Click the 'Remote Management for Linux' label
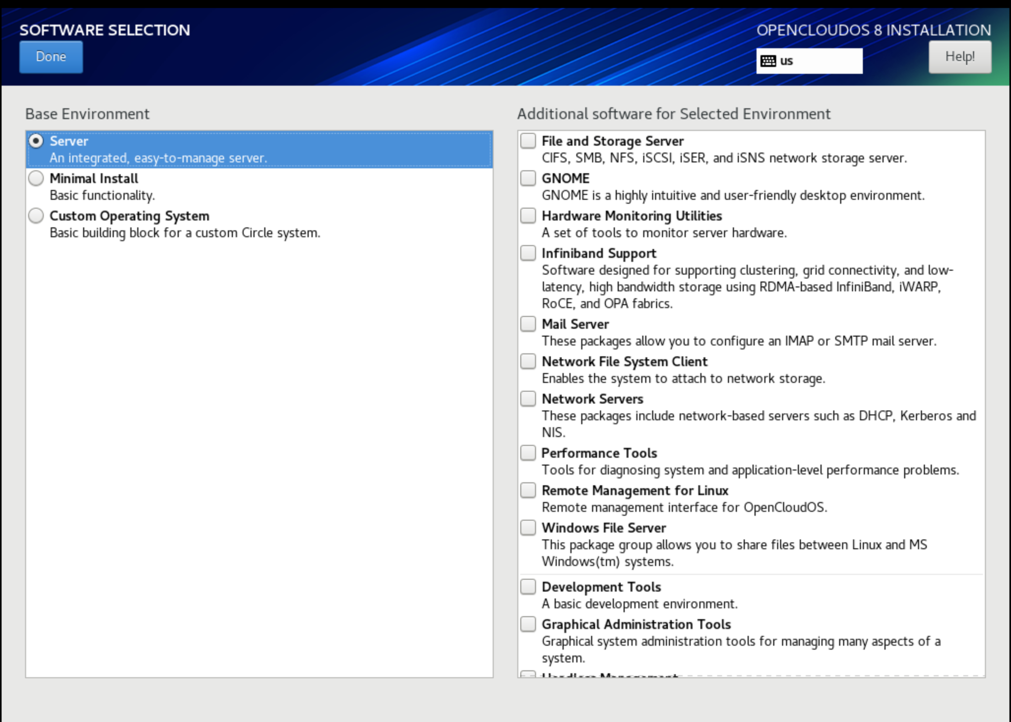Image resolution: width=1011 pixels, height=722 pixels. (x=635, y=490)
